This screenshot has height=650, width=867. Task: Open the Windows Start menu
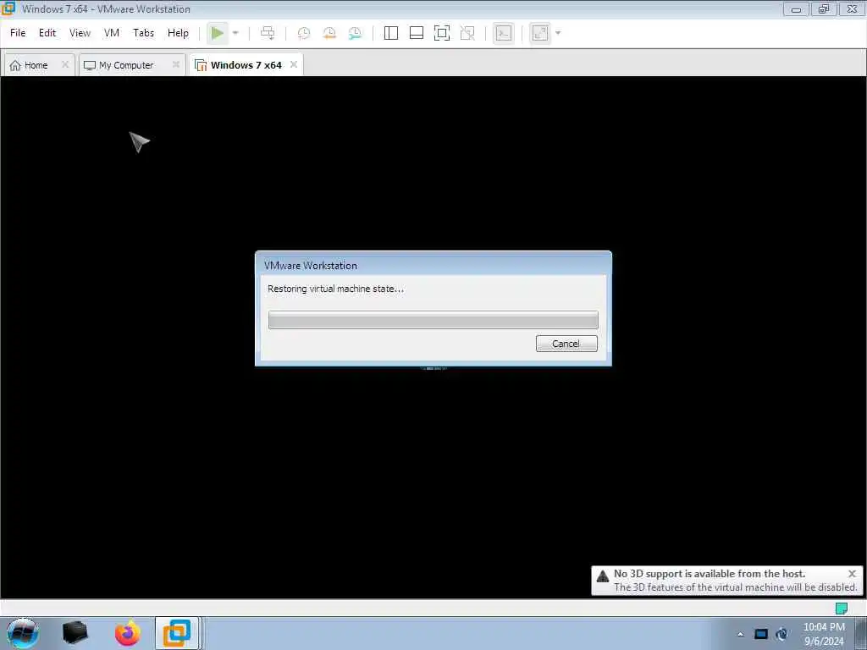(x=23, y=633)
